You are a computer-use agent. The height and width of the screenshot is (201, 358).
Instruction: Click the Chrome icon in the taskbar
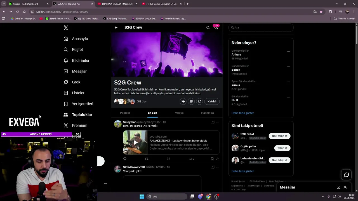(208, 197)
